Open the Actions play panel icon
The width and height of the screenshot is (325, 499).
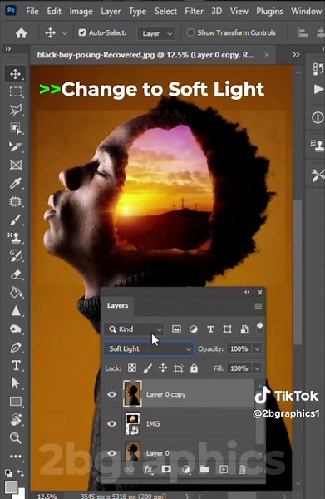pos(318,89)
